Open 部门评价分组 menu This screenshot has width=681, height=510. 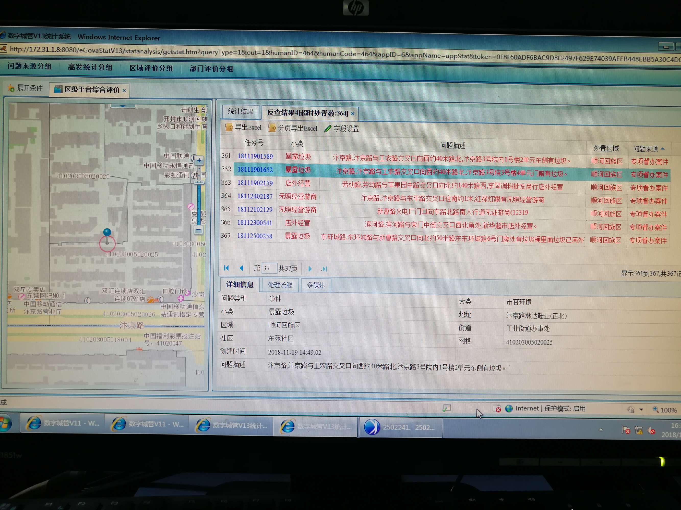(211, 69)
